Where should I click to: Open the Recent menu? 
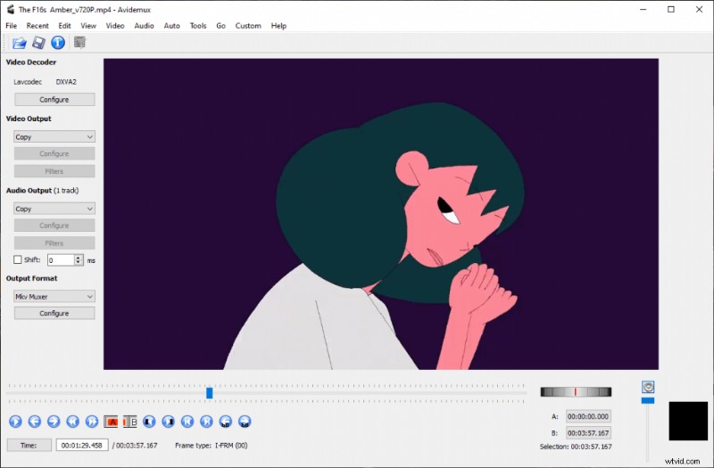coord(37,26)
